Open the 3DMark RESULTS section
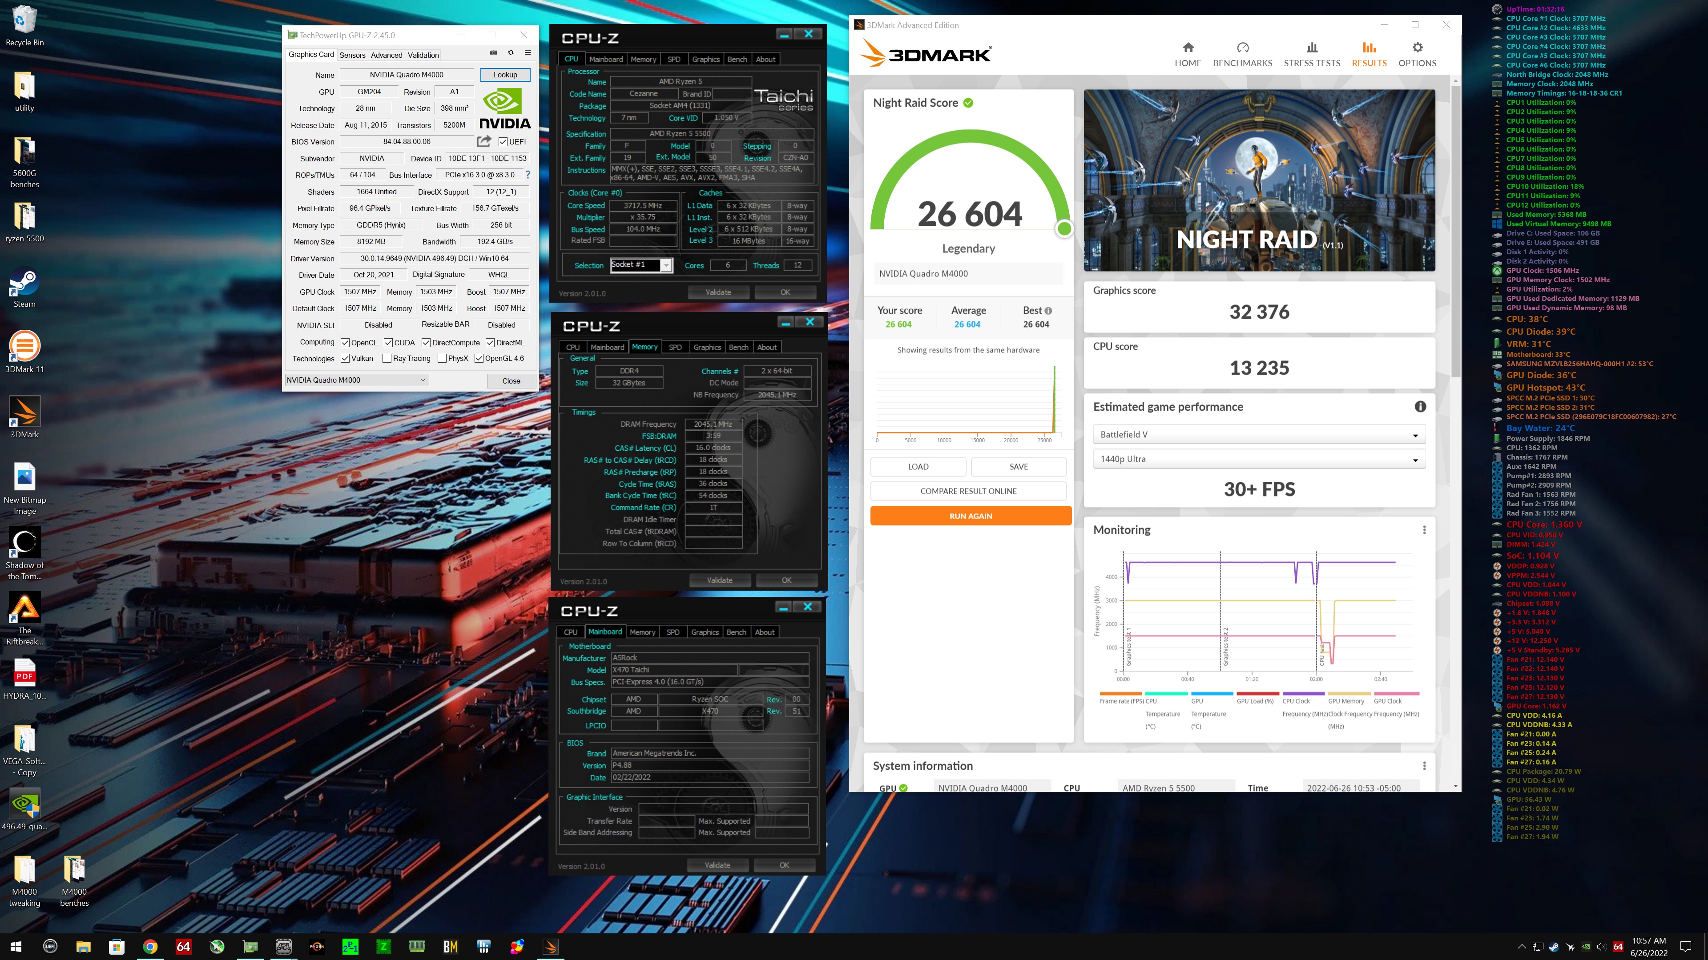The image size is (1708, 960). [1369, 54]
